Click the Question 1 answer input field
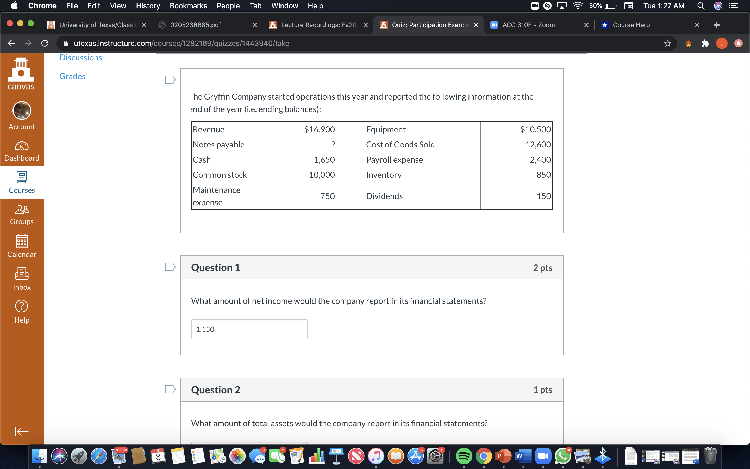Image resolution: width=750 pixels, height=469 pixels. pyautogui.click(x=249, y=329)
